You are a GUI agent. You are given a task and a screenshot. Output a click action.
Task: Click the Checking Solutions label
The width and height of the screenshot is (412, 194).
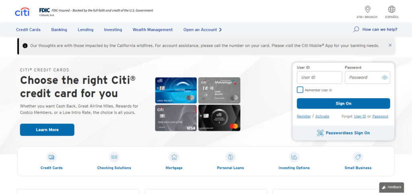114,168
